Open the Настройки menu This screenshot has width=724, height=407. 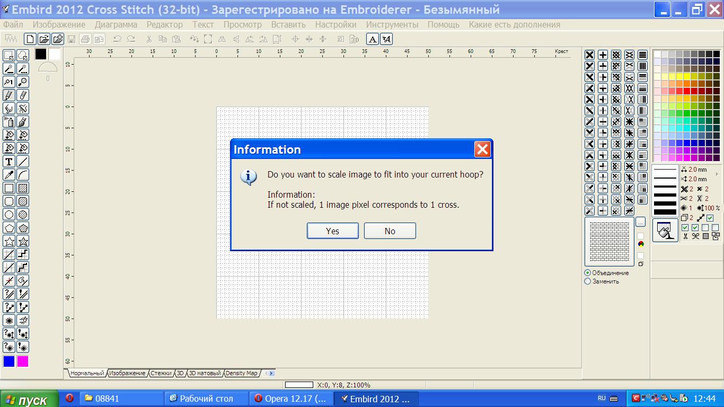335,24
